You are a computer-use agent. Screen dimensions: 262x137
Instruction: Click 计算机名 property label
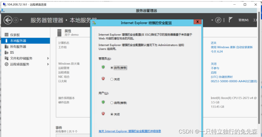[64, 43]
